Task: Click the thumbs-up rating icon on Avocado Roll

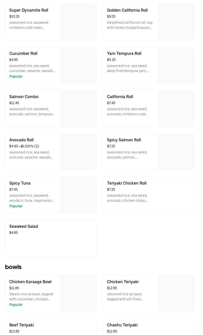Action: coord(22,146)
